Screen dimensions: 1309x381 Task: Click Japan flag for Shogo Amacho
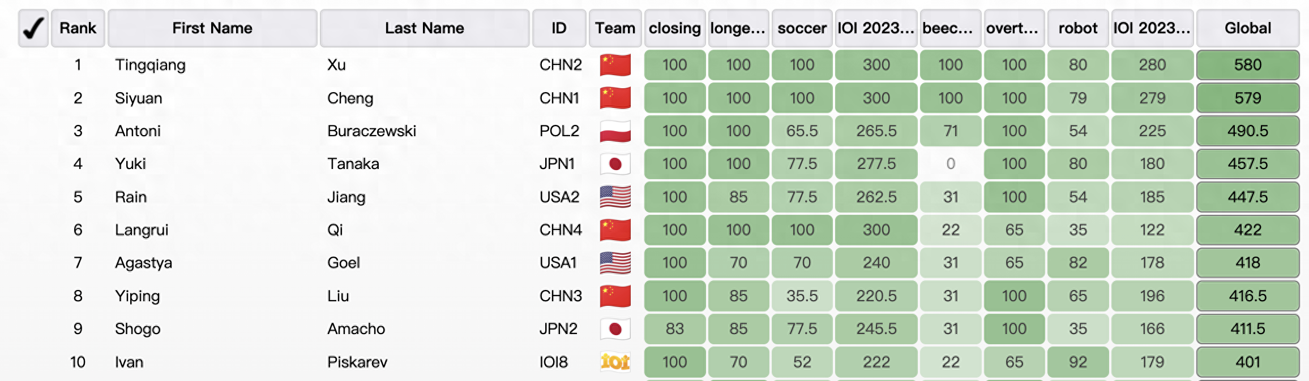tap(615, 329)
